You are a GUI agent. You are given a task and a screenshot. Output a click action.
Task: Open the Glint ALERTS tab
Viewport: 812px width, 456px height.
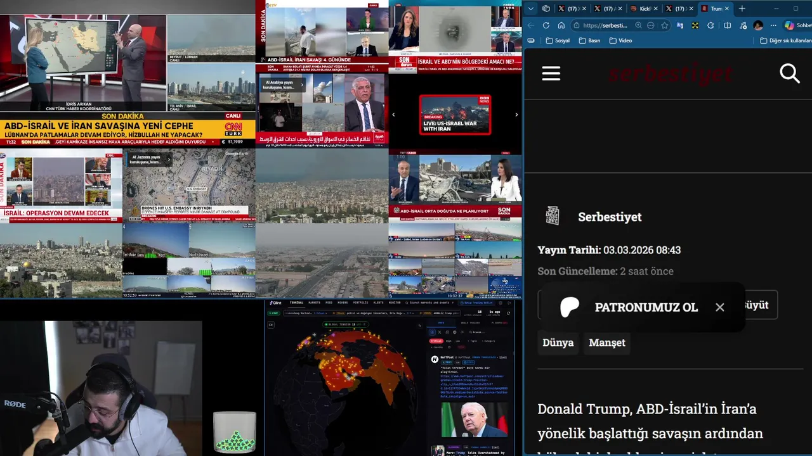[378, 303]
